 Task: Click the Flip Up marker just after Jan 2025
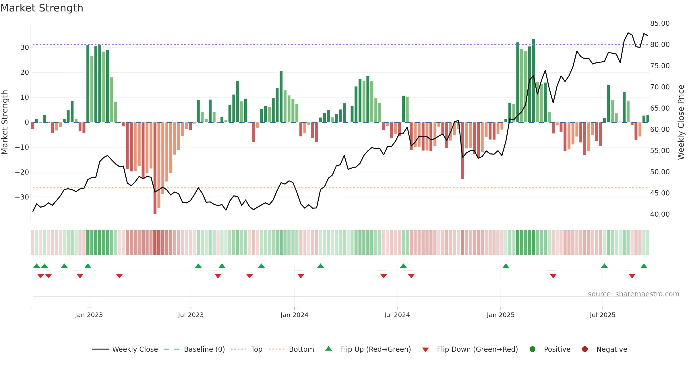click(506, 266)
